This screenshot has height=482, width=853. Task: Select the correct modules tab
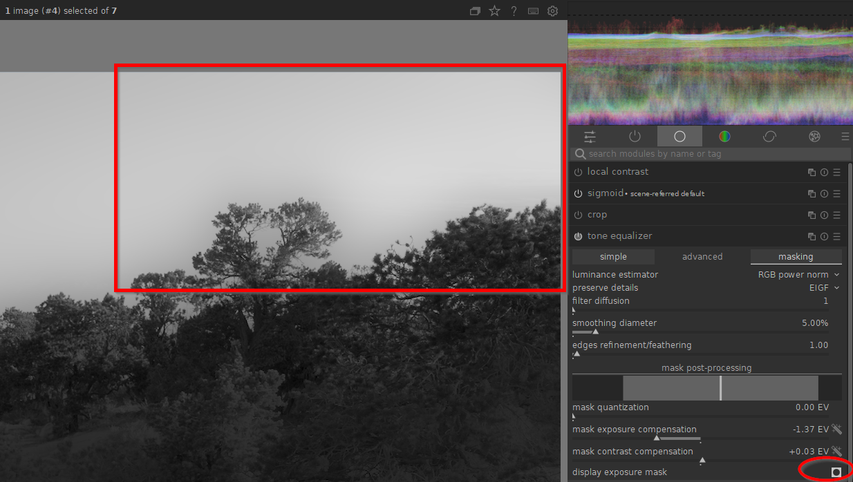(769, 136)
